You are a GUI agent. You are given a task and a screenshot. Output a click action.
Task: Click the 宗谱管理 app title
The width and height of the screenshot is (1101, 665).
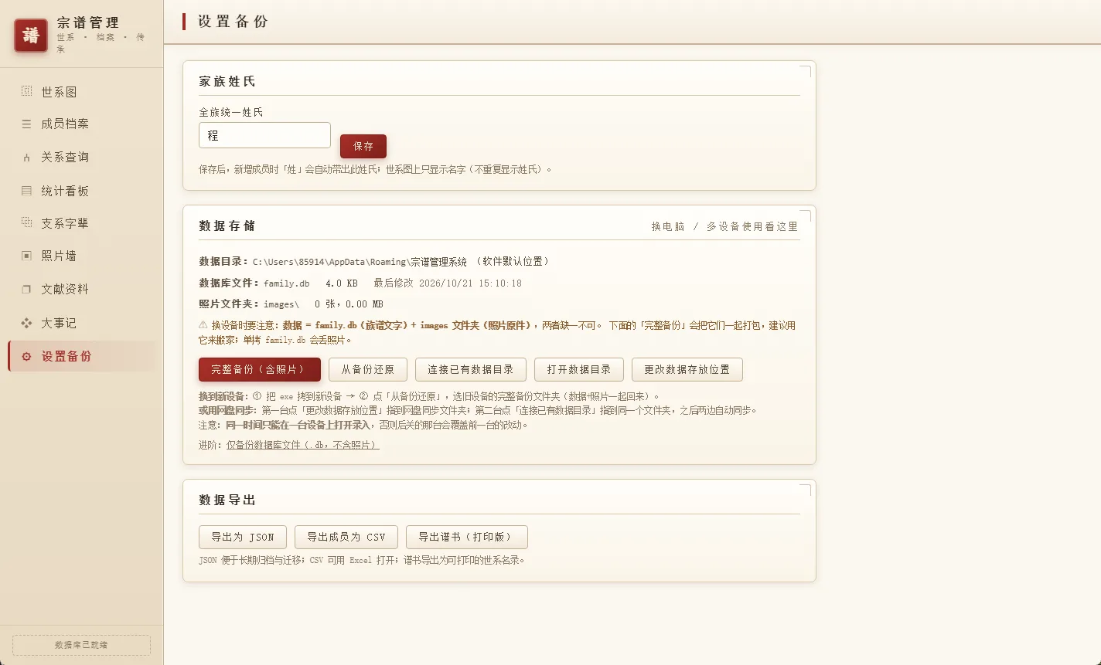[88, 23]
